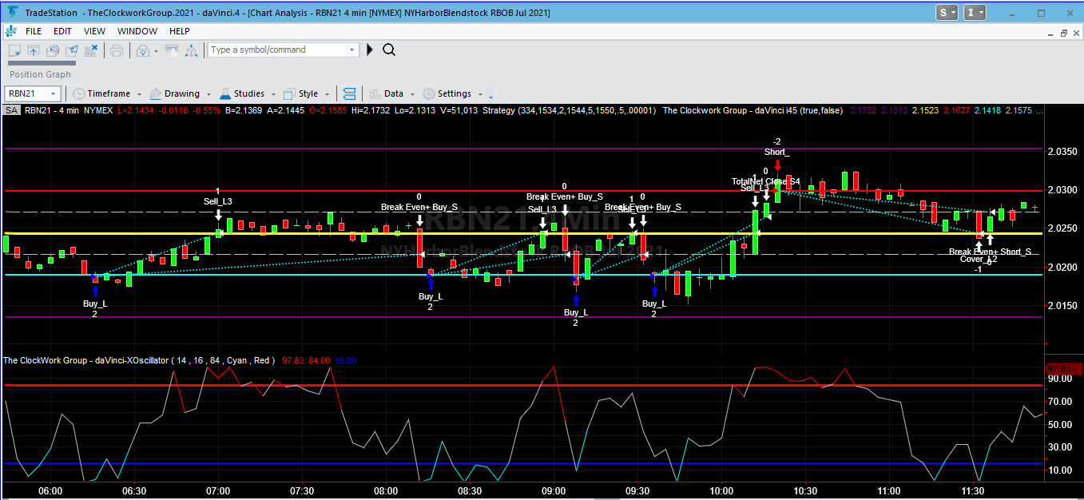The image size is (1084, 500).
Task: Click the lock/security toolbar icon
Action: [x=142, y=50]
